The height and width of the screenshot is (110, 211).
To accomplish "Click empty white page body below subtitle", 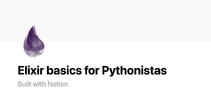I will [x=105, y=100].
